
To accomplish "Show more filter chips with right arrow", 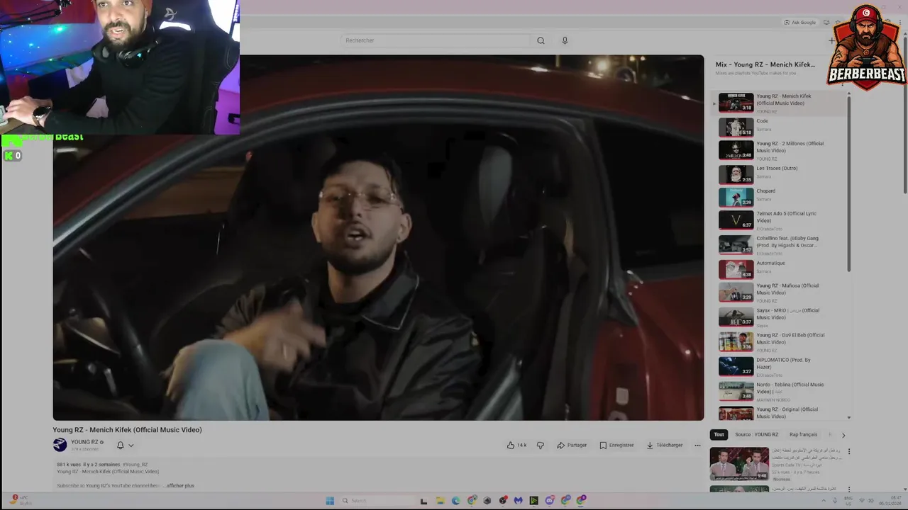I will coord(843,435).
